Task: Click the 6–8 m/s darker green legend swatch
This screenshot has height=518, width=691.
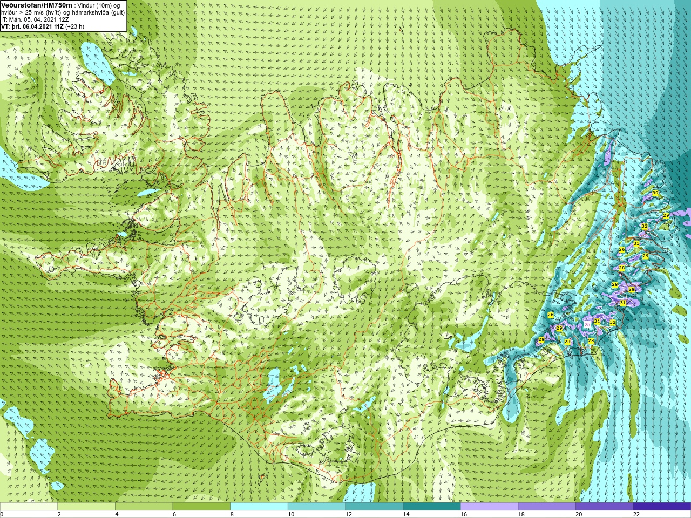Action: 201,507
